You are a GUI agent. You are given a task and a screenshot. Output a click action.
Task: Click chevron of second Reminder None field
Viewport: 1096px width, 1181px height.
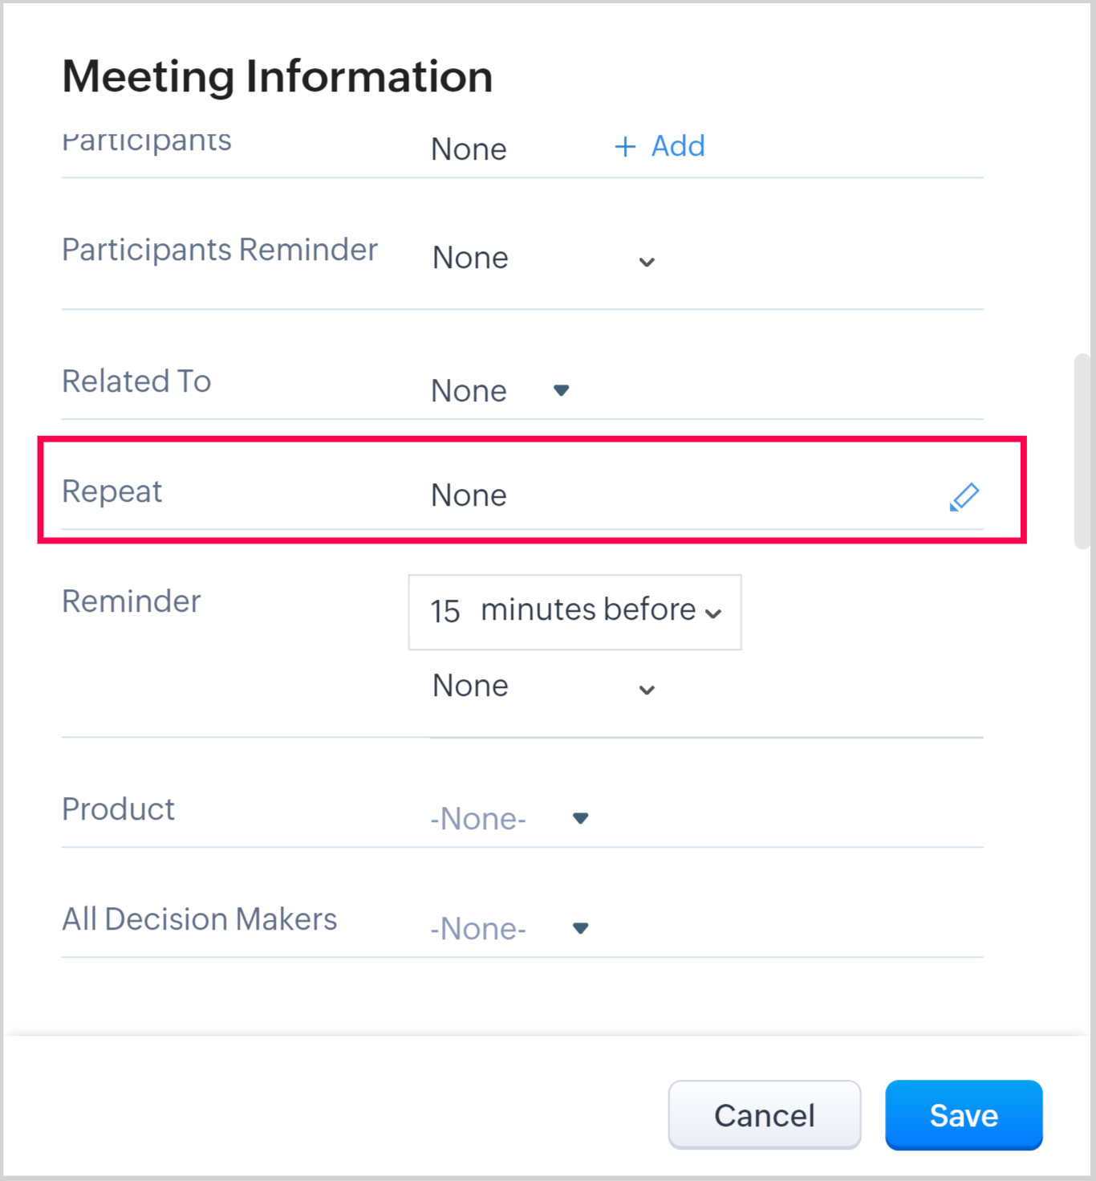tap(647, 690)
